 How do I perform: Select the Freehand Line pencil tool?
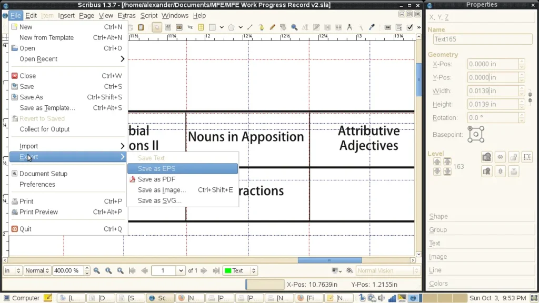(272, 27)
